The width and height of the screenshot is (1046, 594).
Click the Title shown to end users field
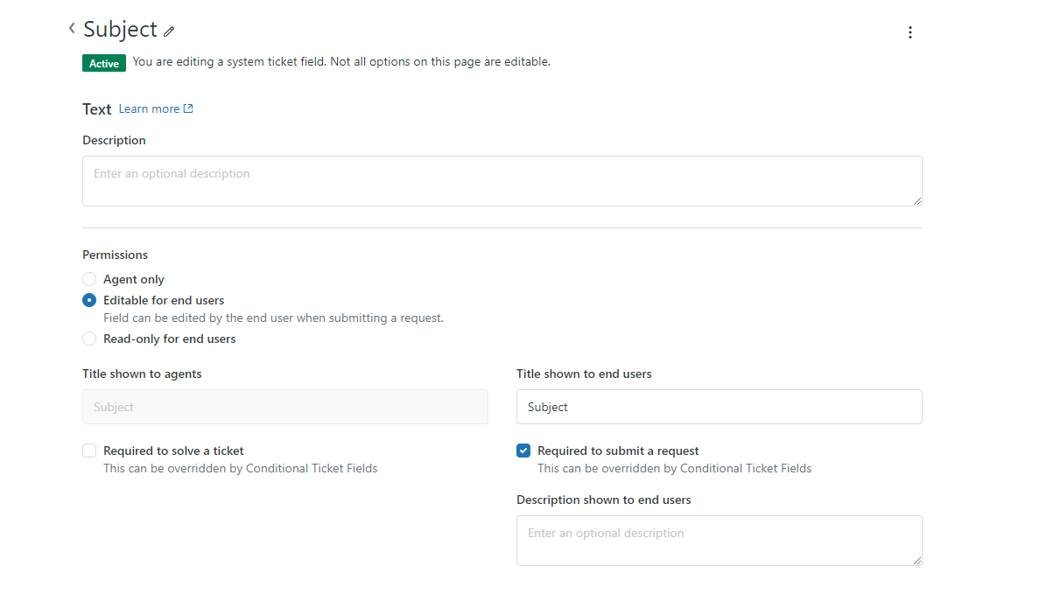pyautogui.click(x=719, y=407)
